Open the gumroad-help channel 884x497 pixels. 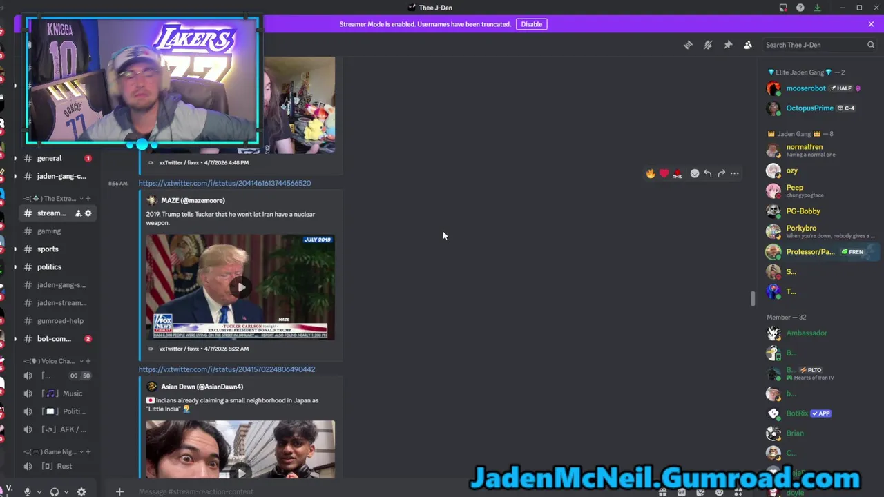[58, 321]
